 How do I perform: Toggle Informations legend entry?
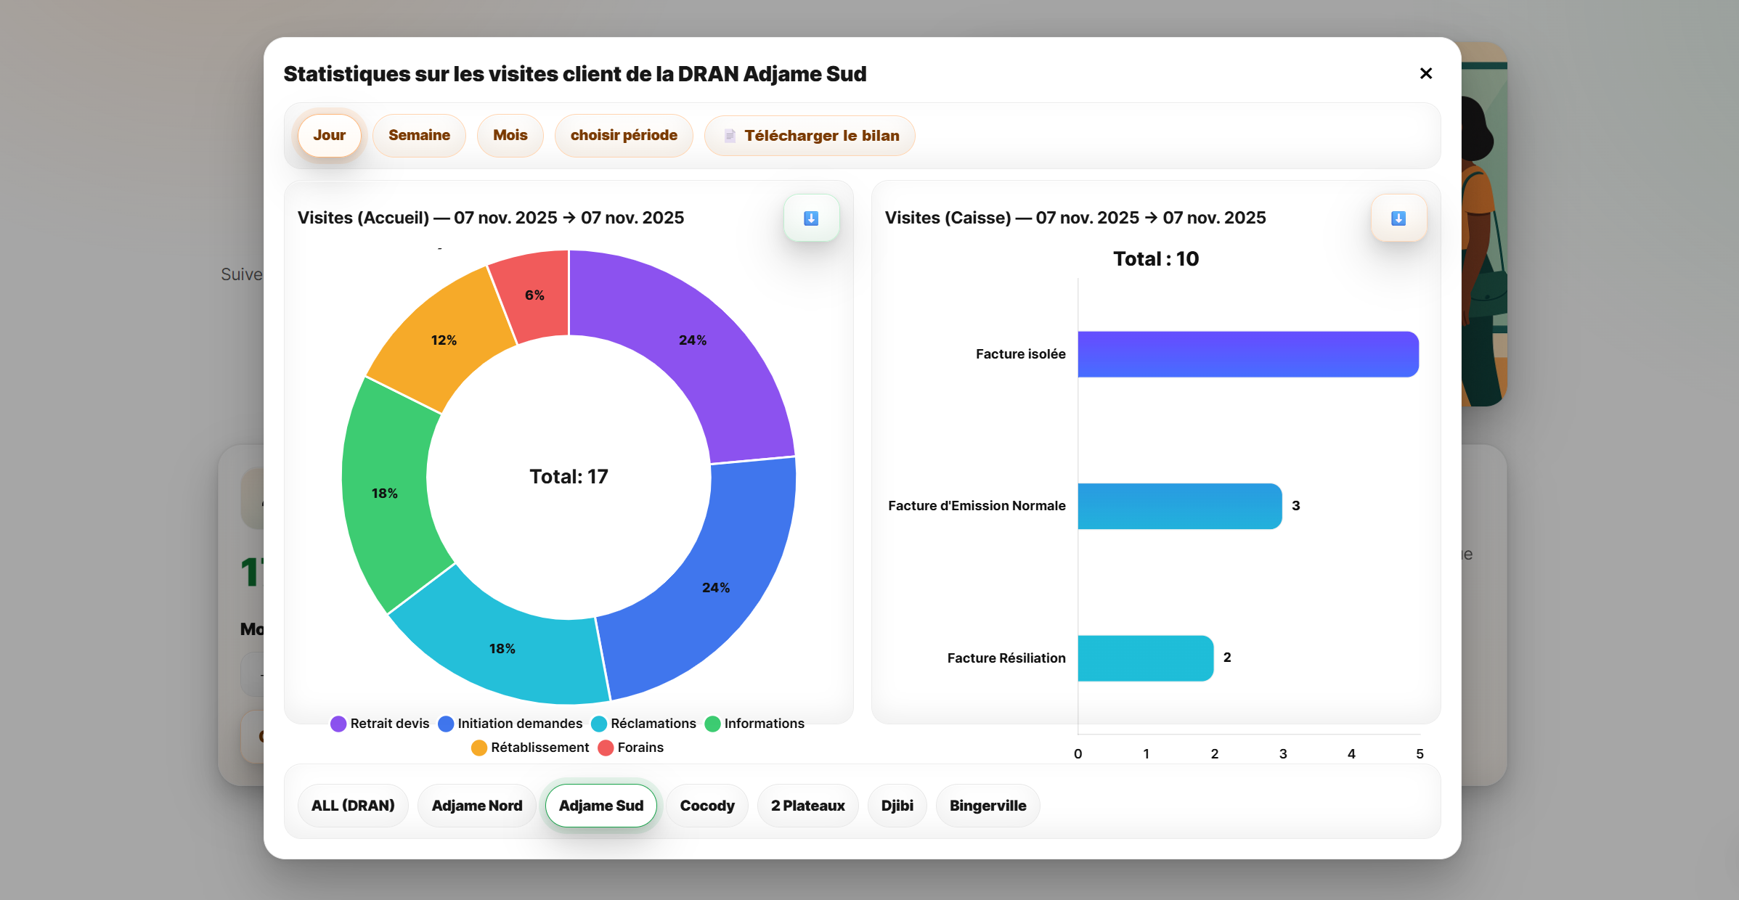point(755,724)
